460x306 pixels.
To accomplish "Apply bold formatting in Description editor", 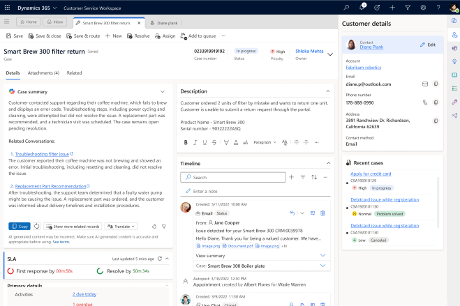I will (x=186, y=142).
